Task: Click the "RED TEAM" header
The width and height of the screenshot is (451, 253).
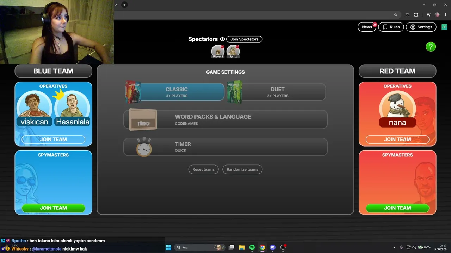Action: pos(397,71)
